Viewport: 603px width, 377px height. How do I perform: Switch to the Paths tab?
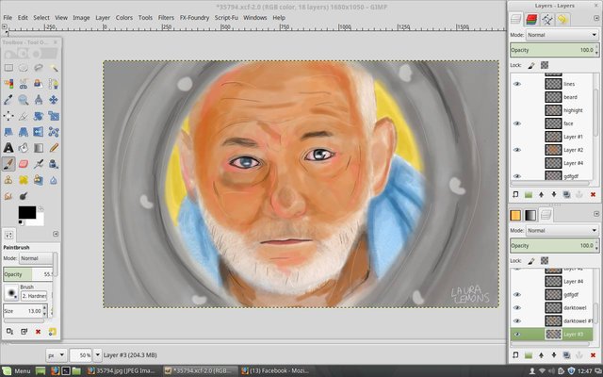[547, 19]
